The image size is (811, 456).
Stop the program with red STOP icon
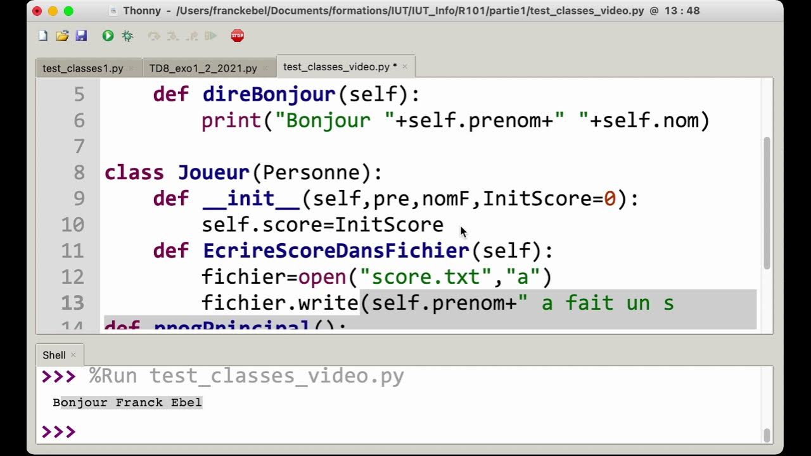click(238, 36)
